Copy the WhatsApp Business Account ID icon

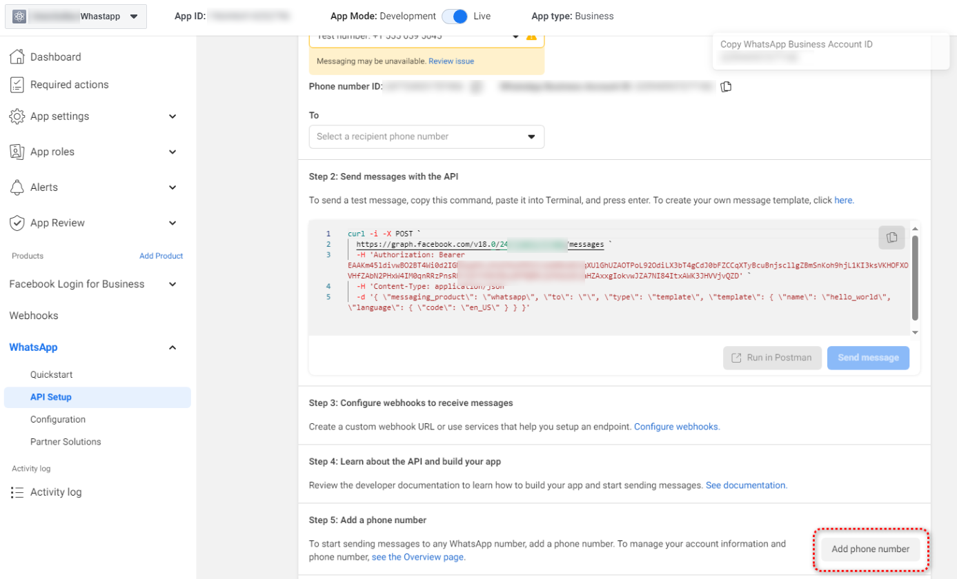point(725,87)
